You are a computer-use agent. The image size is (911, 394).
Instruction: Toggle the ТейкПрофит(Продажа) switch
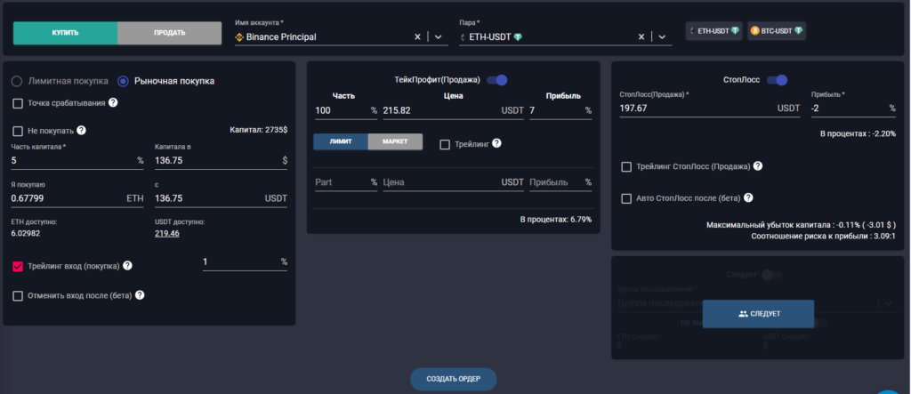click(x=497, y=80)
